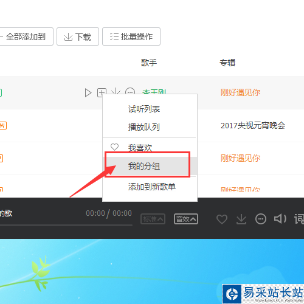This screenshot has width=304, height=304.
Task: Click the singer name in first row
Action: [154, 92]
